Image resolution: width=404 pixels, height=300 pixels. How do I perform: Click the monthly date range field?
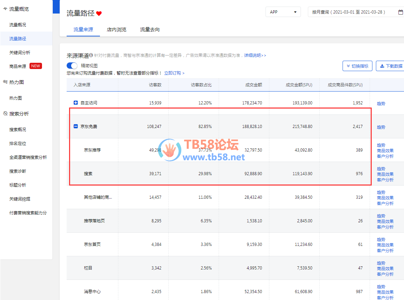(348, 12)
